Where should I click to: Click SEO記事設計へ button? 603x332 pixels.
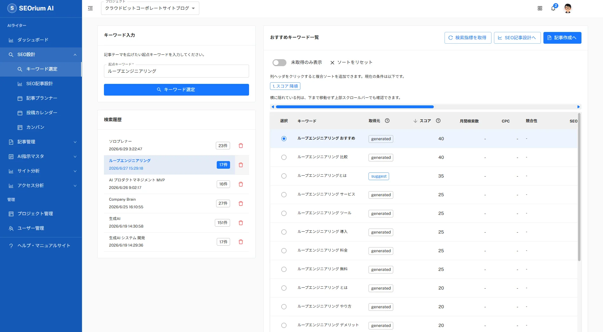517,38
